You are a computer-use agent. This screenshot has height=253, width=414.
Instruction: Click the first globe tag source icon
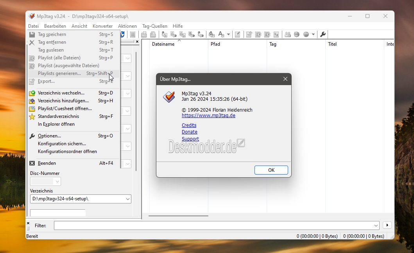click(x=297, y=34)
